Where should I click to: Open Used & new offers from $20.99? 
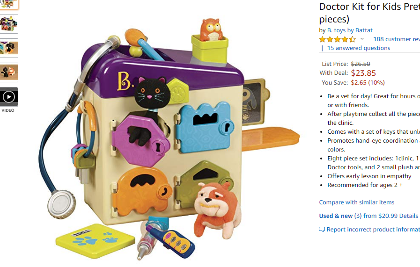[368, 216]
